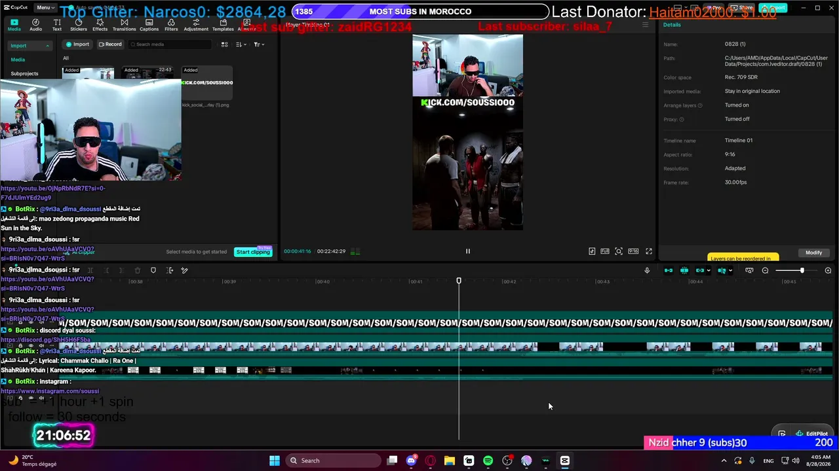This screenshot has height=471, width=839.
Task: Click the timeline playhead marker
Action: [459, 281]
